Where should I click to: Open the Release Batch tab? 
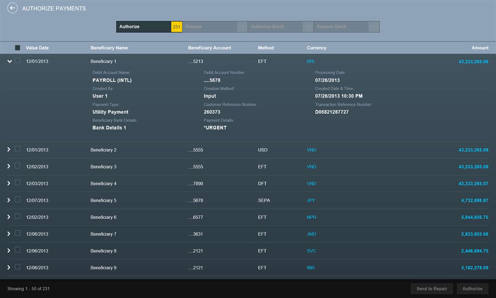(x=346, y=27)
